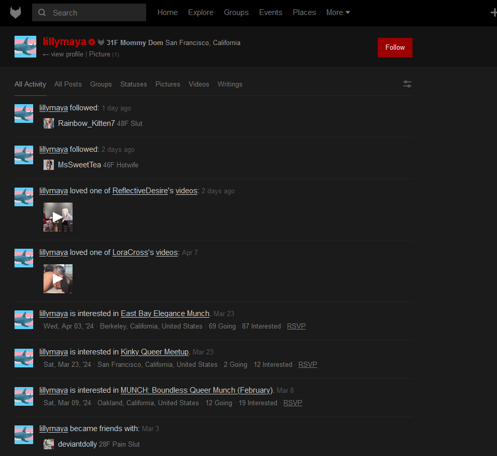
Task: RSVP to Boundless Queer Munch
Action: [293, 403]
